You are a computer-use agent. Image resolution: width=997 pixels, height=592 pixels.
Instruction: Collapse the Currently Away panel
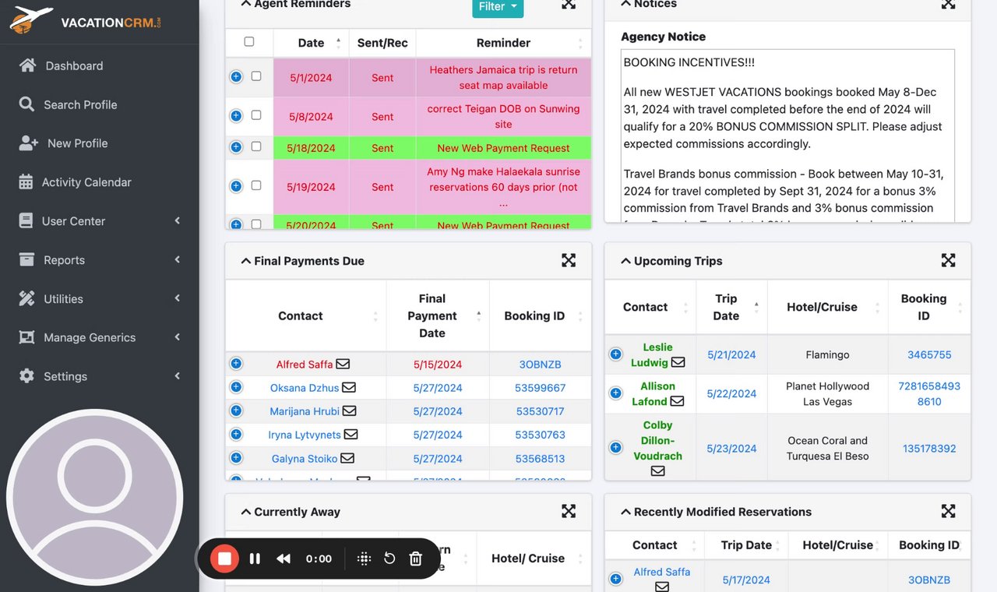pos(246,512)
